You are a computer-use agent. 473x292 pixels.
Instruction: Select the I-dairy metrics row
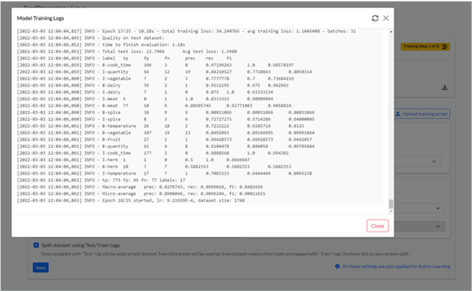(x=145, y=92)
